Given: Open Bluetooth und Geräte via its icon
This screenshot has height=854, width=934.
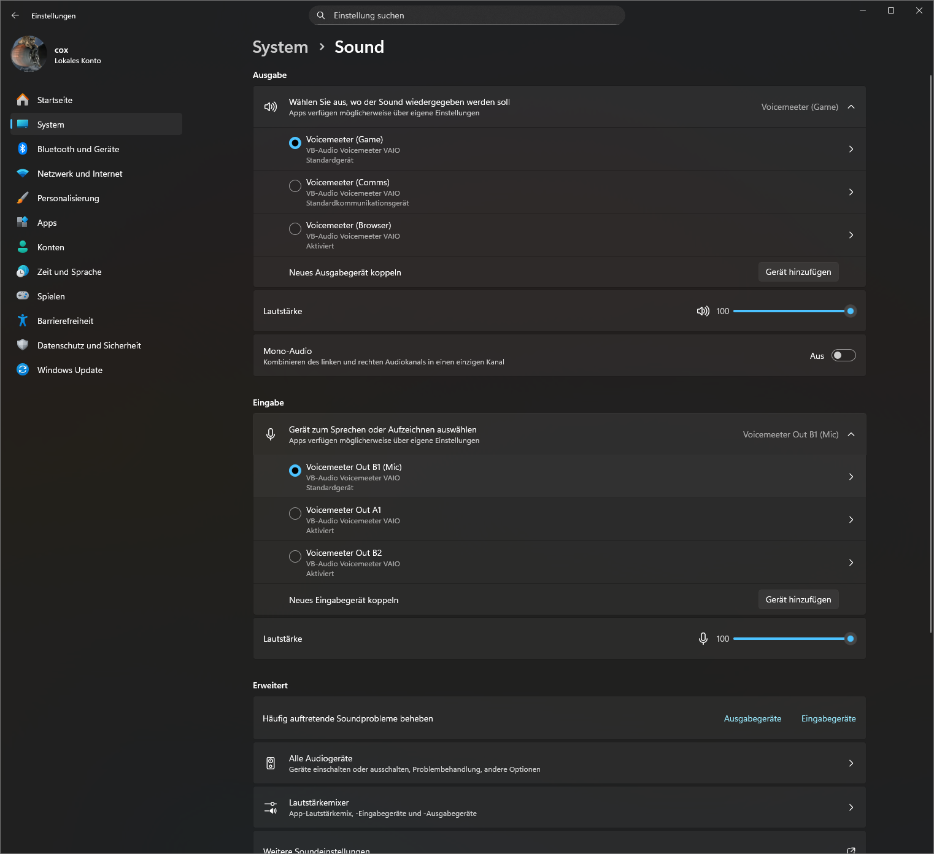Looking at the screenshot, I should click(x=23, y=149).
